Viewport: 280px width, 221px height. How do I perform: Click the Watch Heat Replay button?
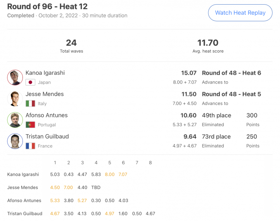point(240,13)
